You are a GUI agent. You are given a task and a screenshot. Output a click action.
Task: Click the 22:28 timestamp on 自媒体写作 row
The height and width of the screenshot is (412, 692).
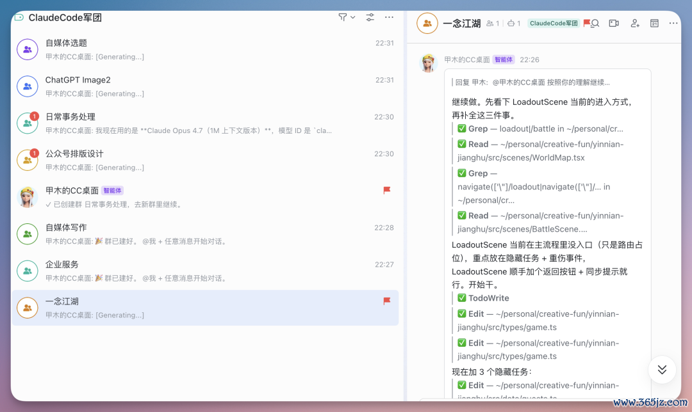tap(384, 228)
